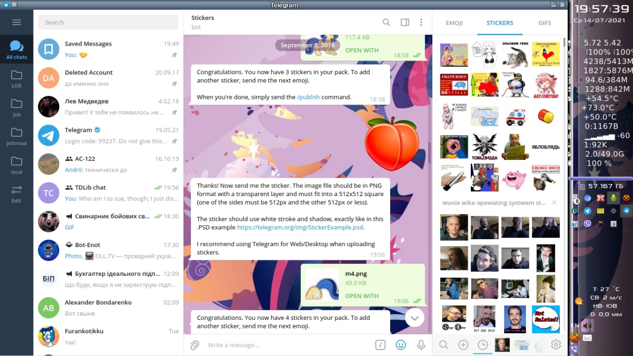Image resolution: width=633 pixels, height=356 pixels.
Task: Open the TDLib chat group
Action: (x=108, y=193)
